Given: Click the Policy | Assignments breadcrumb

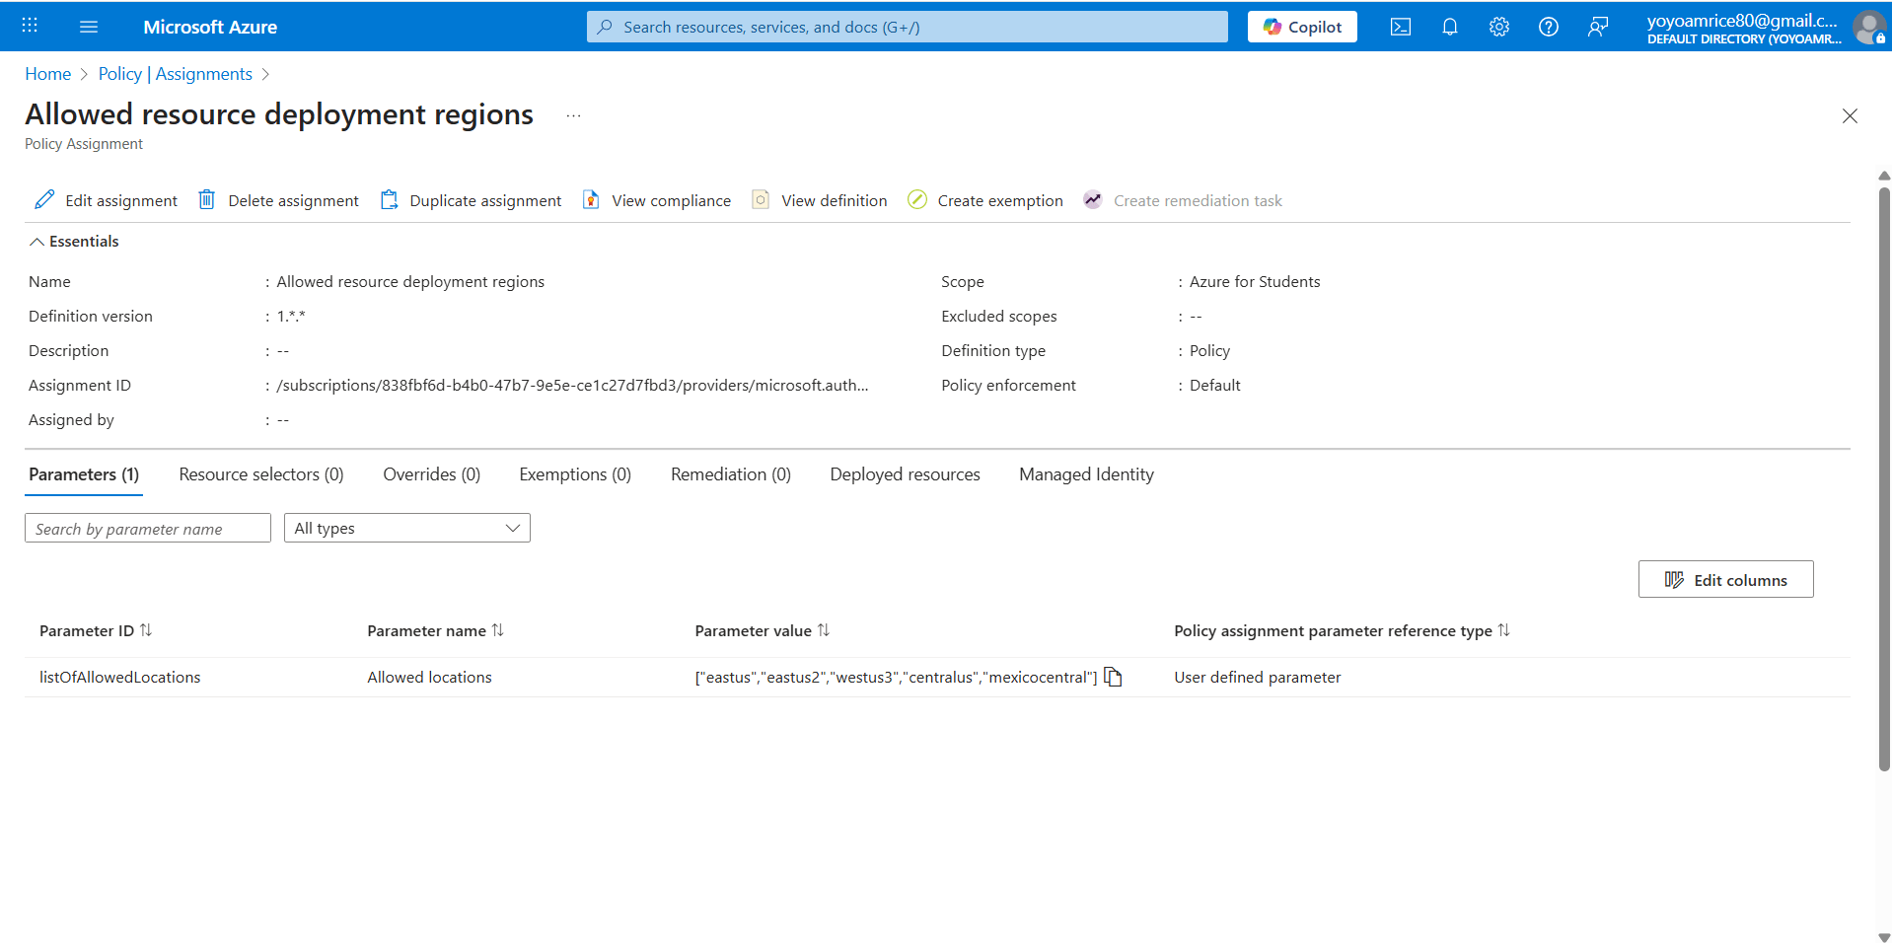Looking at the screenshot, I should [175, 74].
